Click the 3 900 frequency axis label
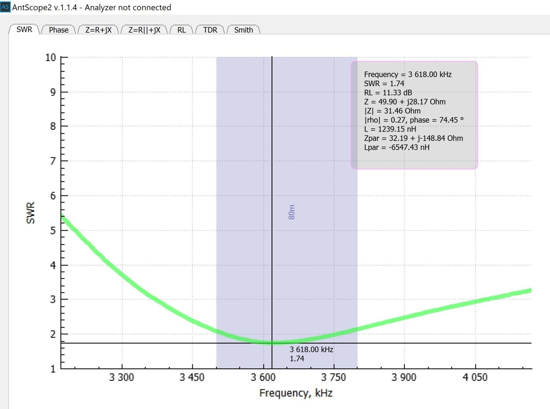 tap(404, 377)
